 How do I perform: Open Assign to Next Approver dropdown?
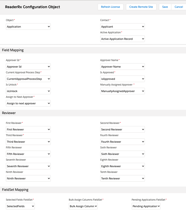coord(28,103)
